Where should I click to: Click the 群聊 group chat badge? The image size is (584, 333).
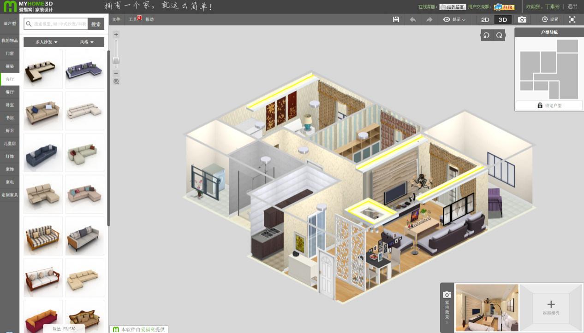[504, 7]
